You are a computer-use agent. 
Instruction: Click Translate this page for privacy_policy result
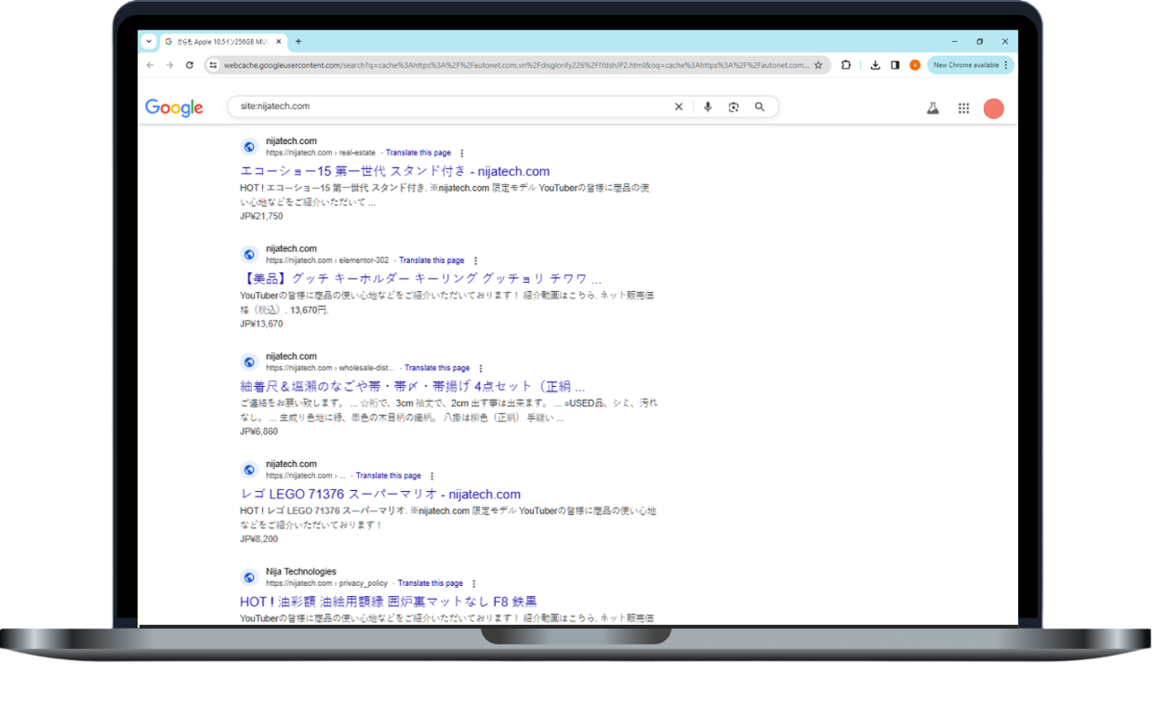point(430,583)
